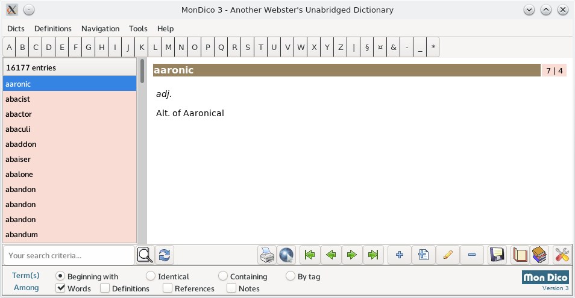Open the Dicts menu

(x=16, y=28)
